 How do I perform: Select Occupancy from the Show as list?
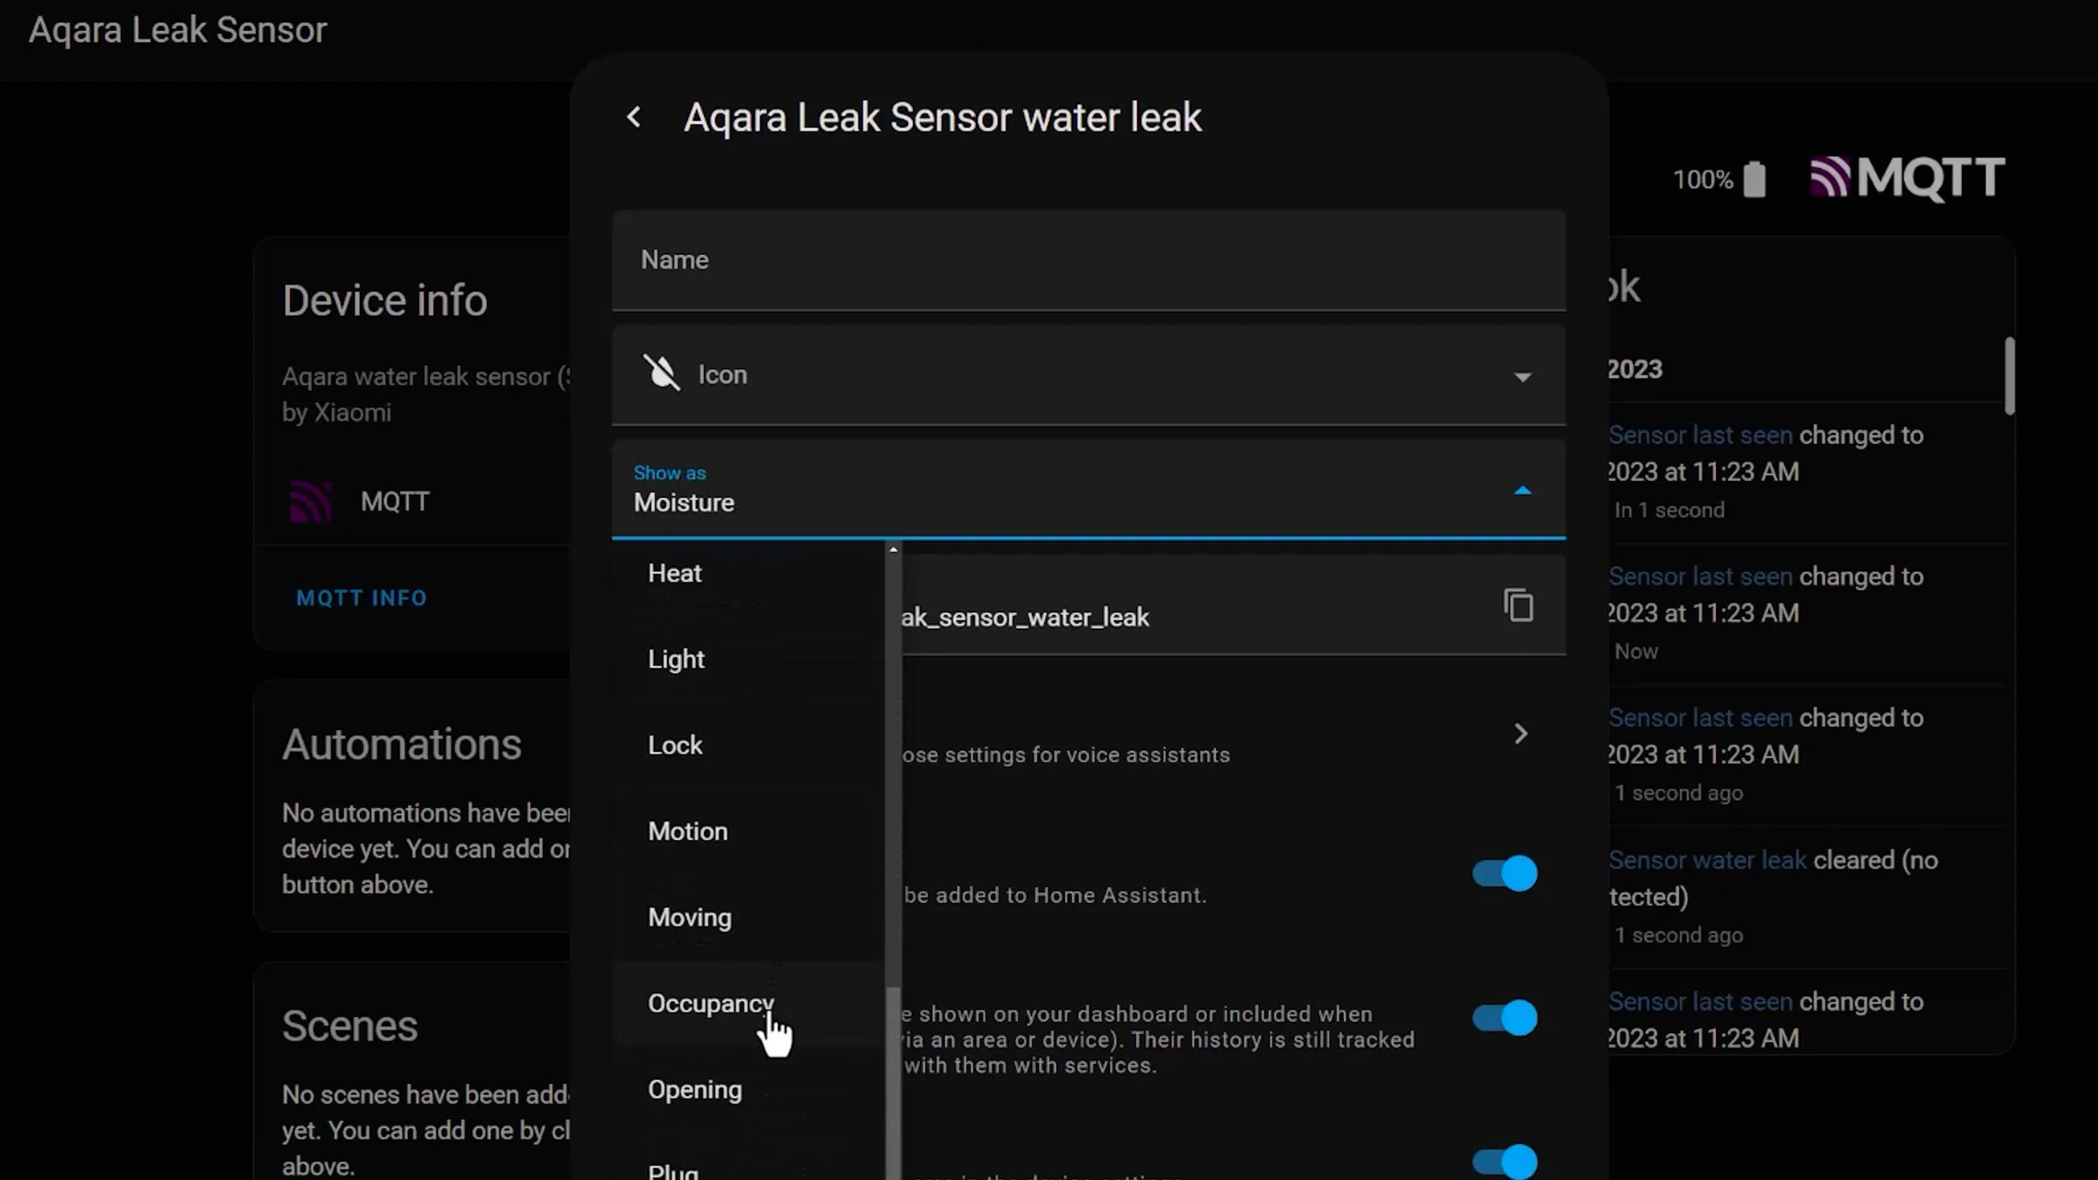[x=710, y=1003]
